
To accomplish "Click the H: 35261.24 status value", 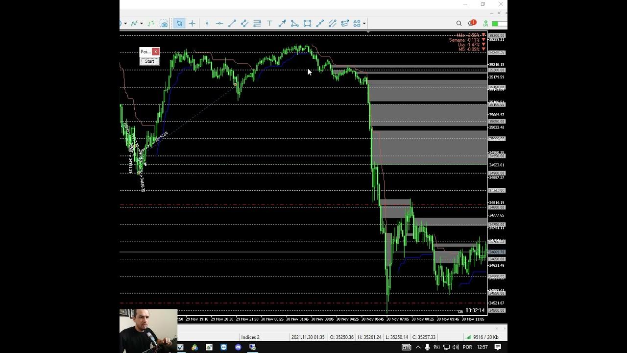I will click(370, 337).
